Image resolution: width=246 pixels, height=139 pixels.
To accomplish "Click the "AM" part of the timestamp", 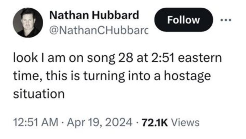I will coord(50,122).
